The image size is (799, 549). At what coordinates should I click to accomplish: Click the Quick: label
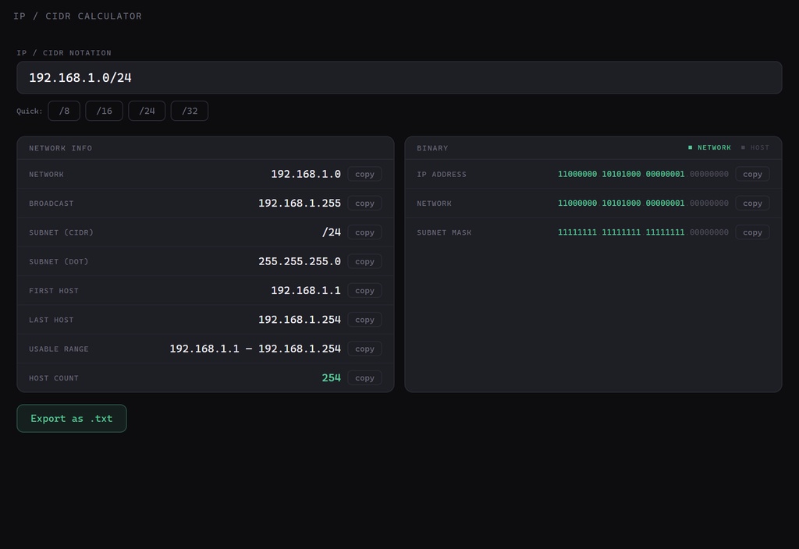click(30, 111)
